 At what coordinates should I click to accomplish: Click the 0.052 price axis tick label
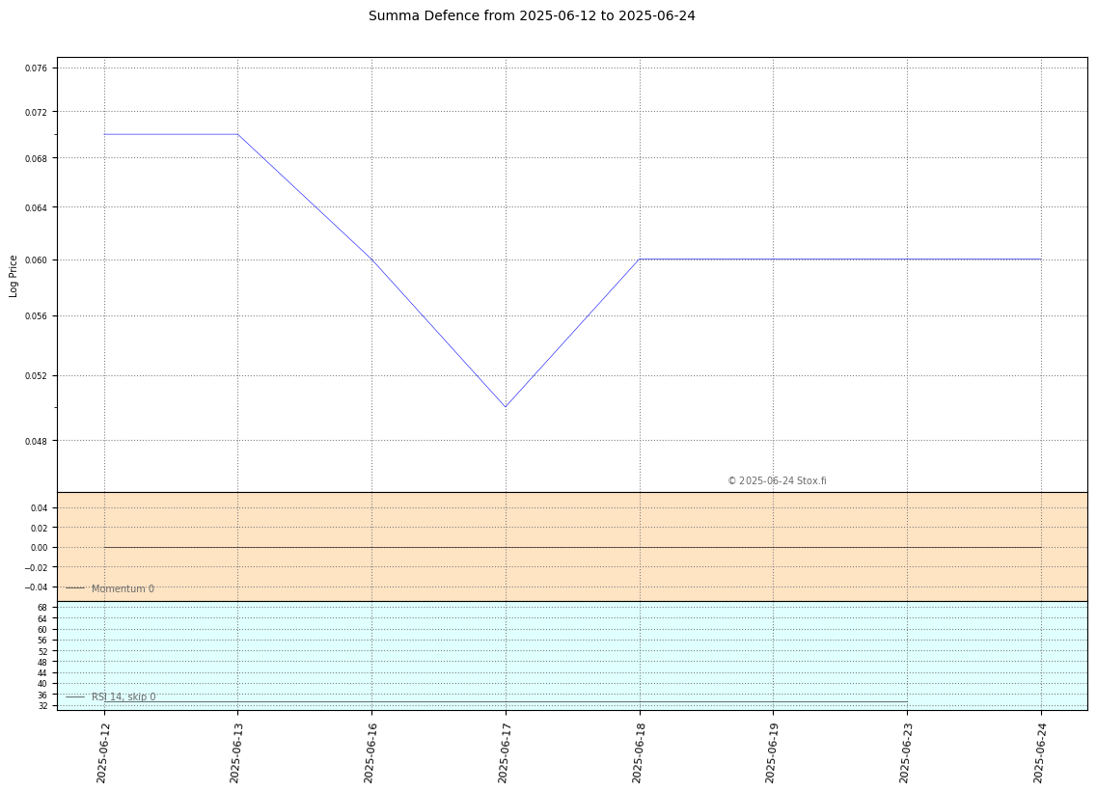tap(37, 376)
